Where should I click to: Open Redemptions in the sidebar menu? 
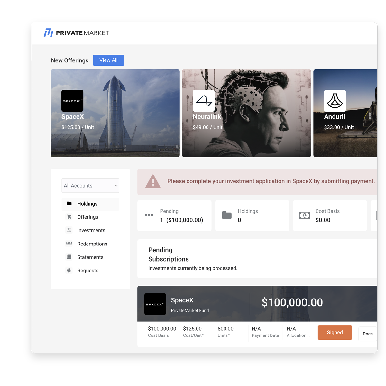point(90,244)
